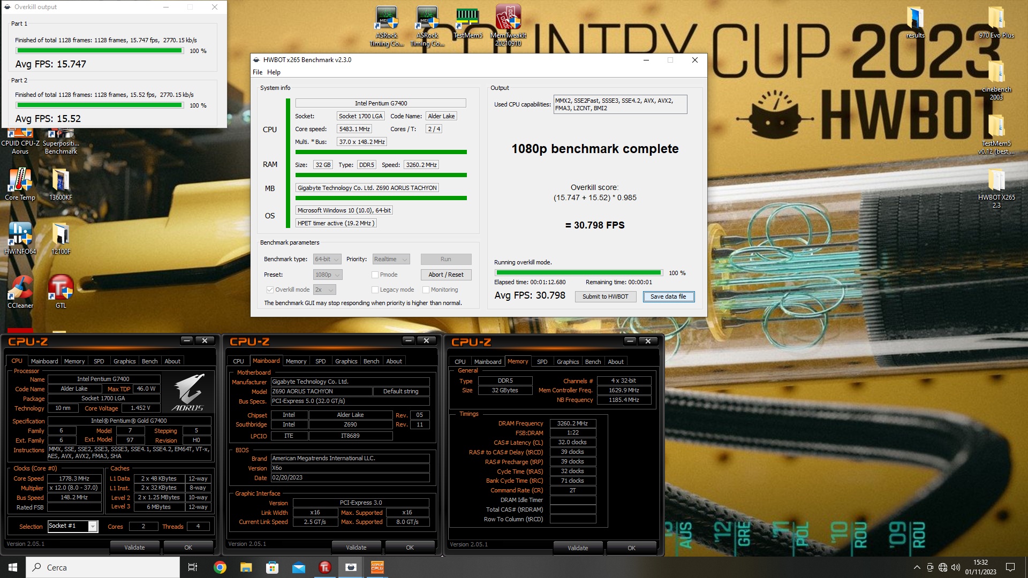Open the T-icon app in the taskbar
The height and width of the screenshot is (578, 1028).
click(324, 567)
